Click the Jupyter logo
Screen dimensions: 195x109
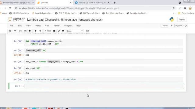coord(16,19)
